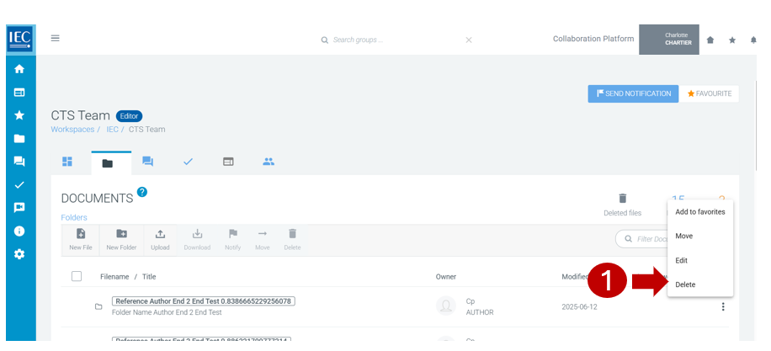Screen dimensions: 771x351
Task: Click the Home icon in left sidebar
Action: coord(19,69)
